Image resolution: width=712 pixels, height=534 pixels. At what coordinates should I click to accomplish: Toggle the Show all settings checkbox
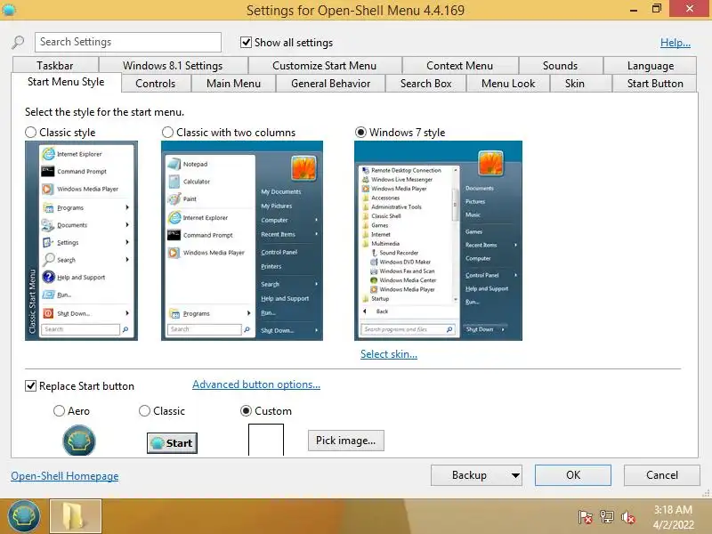[x=246, y=42]
